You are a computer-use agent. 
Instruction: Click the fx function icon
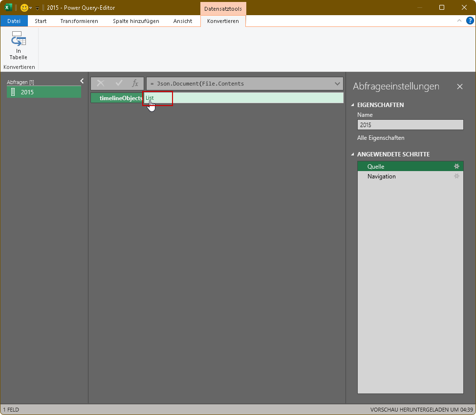tap(135, 84)
